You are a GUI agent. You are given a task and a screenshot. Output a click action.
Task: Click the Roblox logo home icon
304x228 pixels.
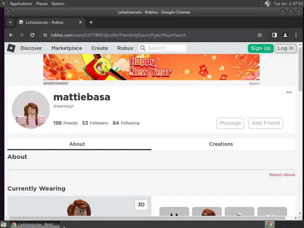[x=11, y=48]
